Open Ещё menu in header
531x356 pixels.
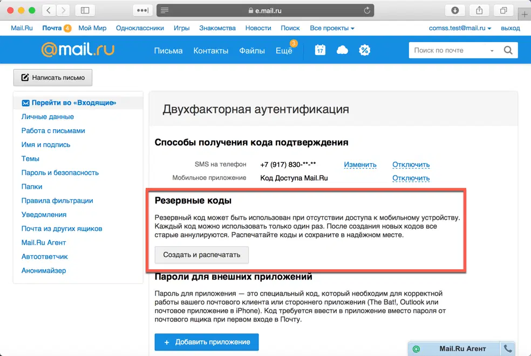284,51
